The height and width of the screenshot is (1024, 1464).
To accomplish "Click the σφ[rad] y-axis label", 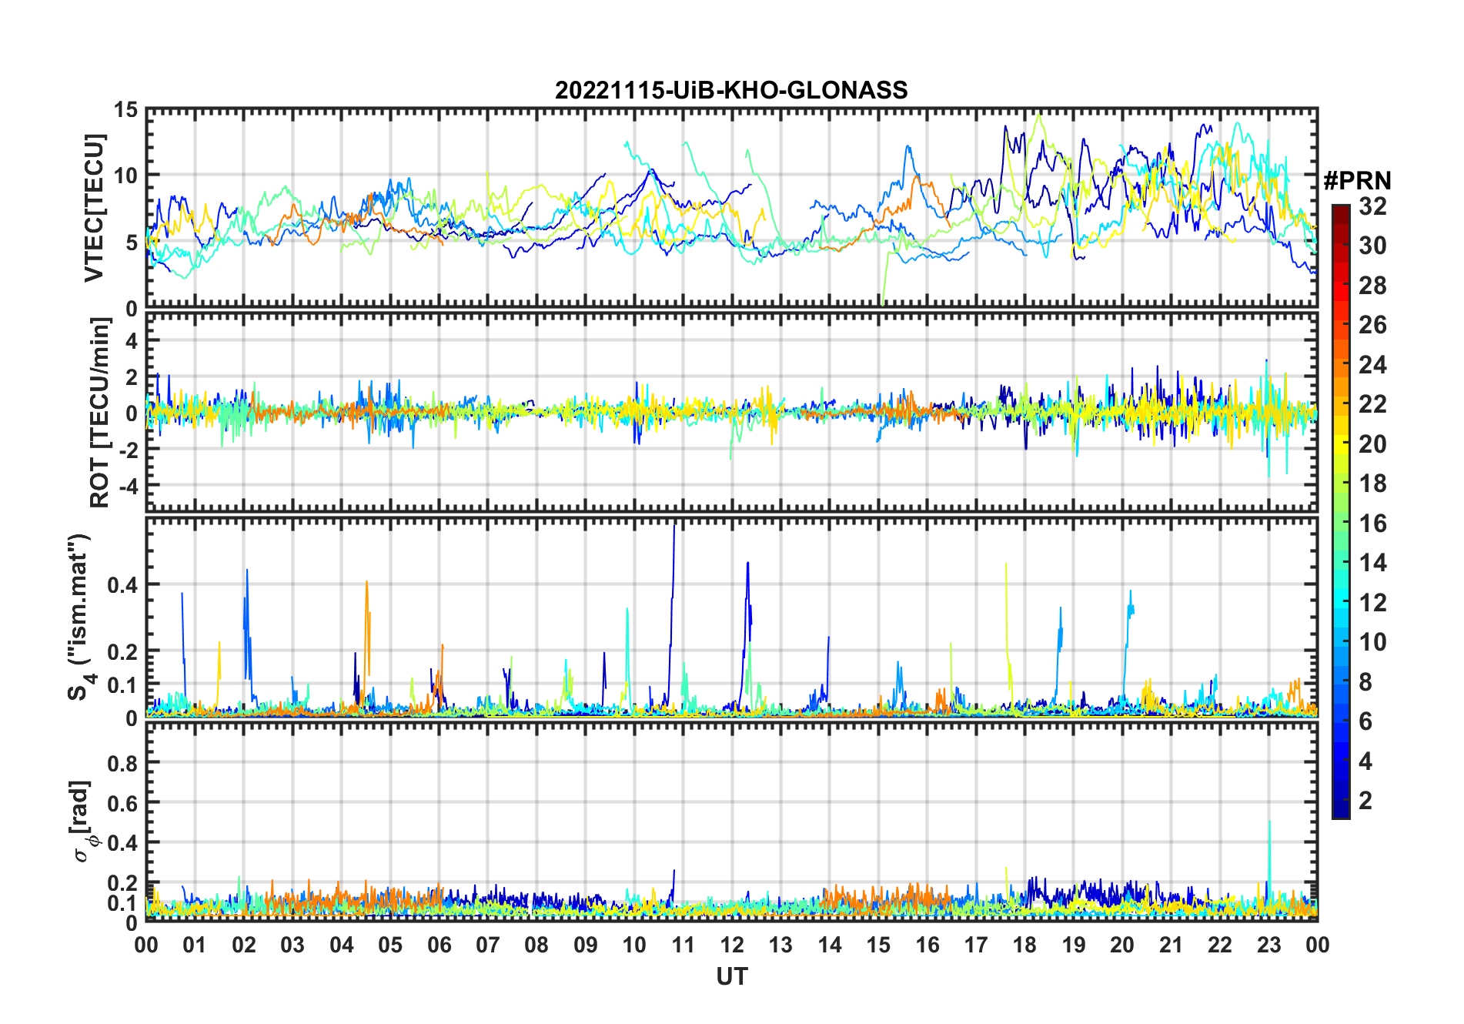I will (83, 821).
